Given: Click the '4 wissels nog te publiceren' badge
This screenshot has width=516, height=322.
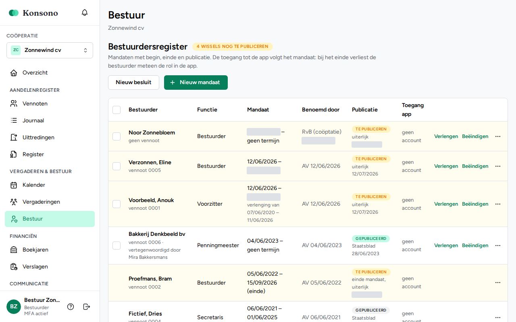Looking at the screenshot, I should pyautogui.click(x=233, y=47).
